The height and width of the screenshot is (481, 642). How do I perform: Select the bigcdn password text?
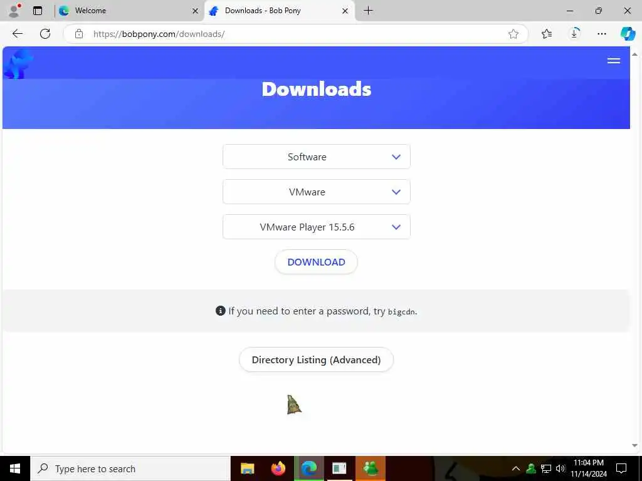coord(402,312)
